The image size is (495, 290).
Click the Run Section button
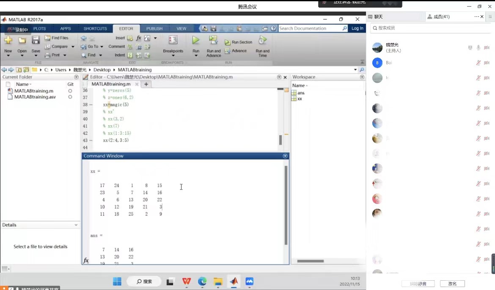[x=239, y=42]
